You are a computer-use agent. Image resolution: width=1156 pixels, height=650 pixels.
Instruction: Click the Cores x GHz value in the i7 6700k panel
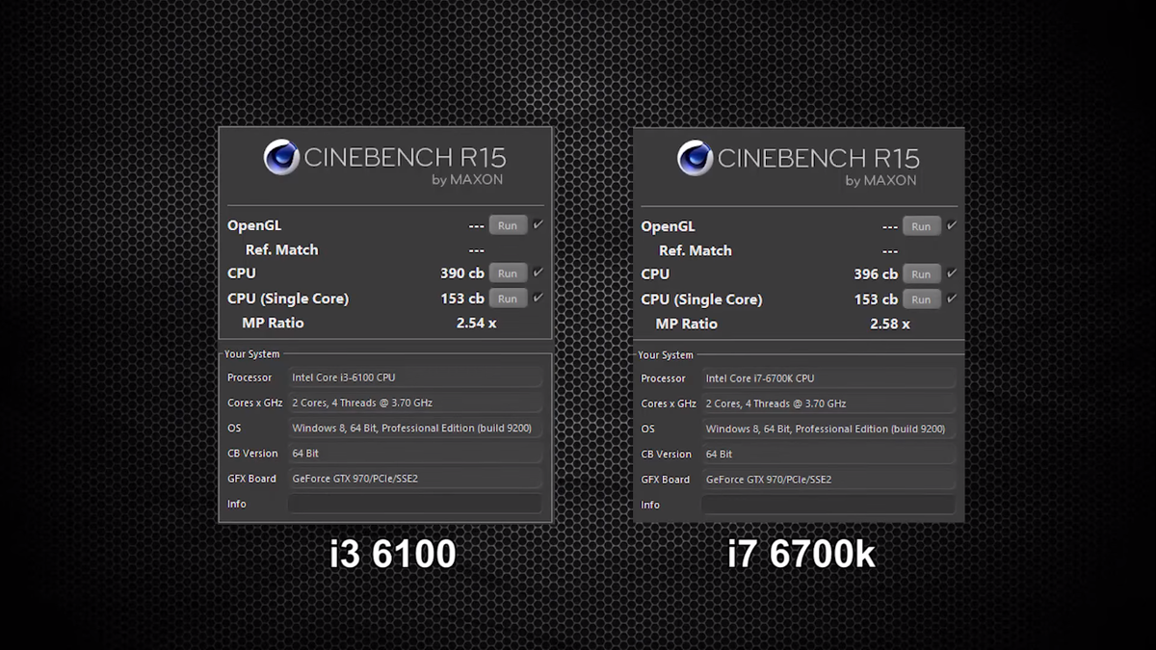(828, 403)
